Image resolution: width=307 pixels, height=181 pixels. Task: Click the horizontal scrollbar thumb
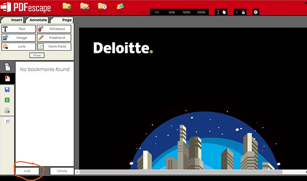pyautogui.click(x=181, y=172)
